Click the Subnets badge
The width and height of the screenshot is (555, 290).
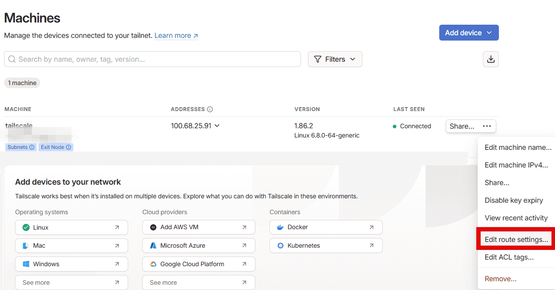click(x=20, y=147)
